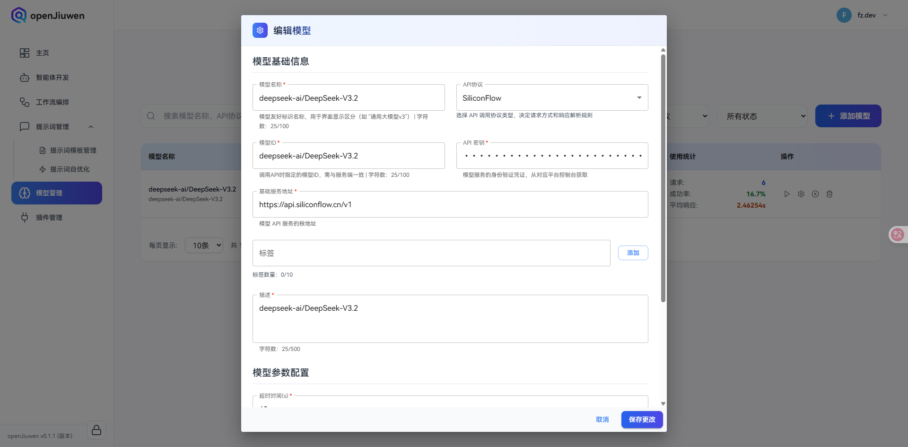
Task: Click the dialog scrollbar down arrow
Action: [x=663, y=403]
